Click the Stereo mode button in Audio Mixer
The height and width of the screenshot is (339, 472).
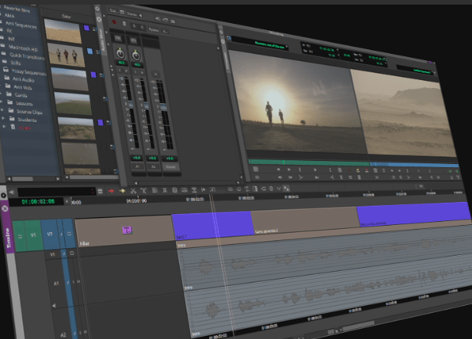click(134, 14)
